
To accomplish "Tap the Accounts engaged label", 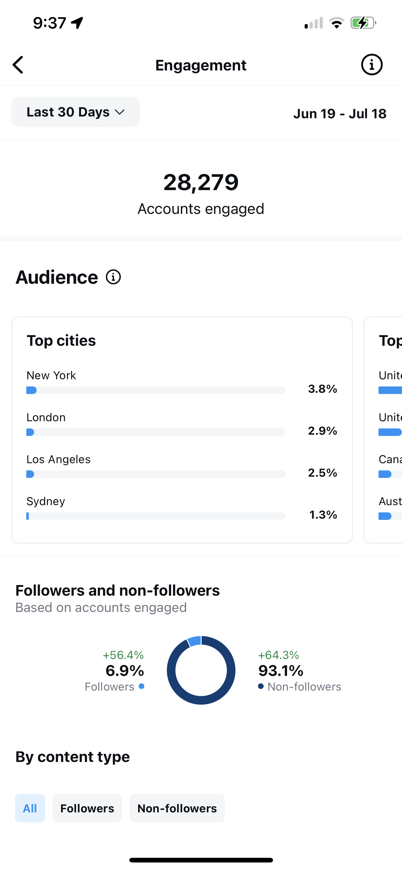I will point(201,209).
